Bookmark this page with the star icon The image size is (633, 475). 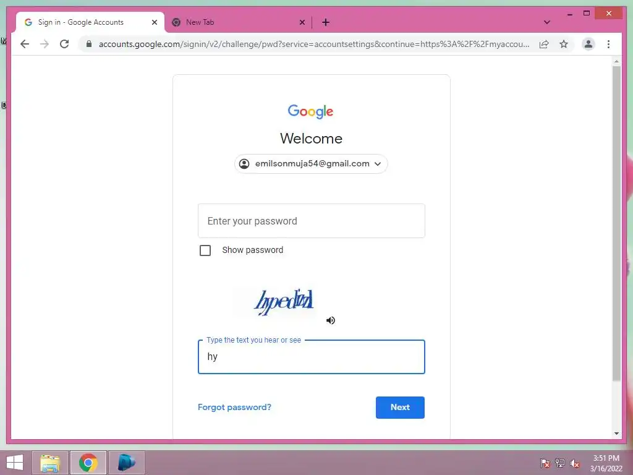(x=564, y=44)
